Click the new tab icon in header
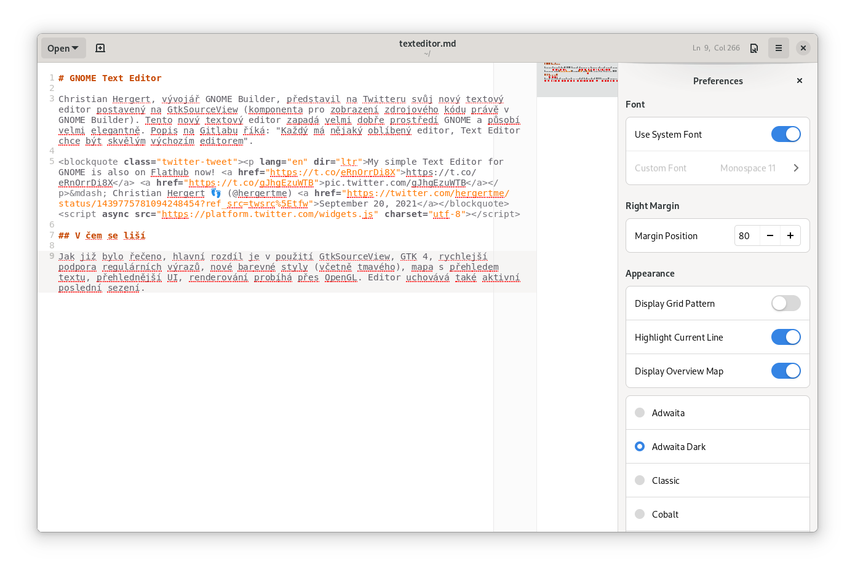Image resolution: width=855 pixels, height=573 pixels. click(x=100, y=48)
